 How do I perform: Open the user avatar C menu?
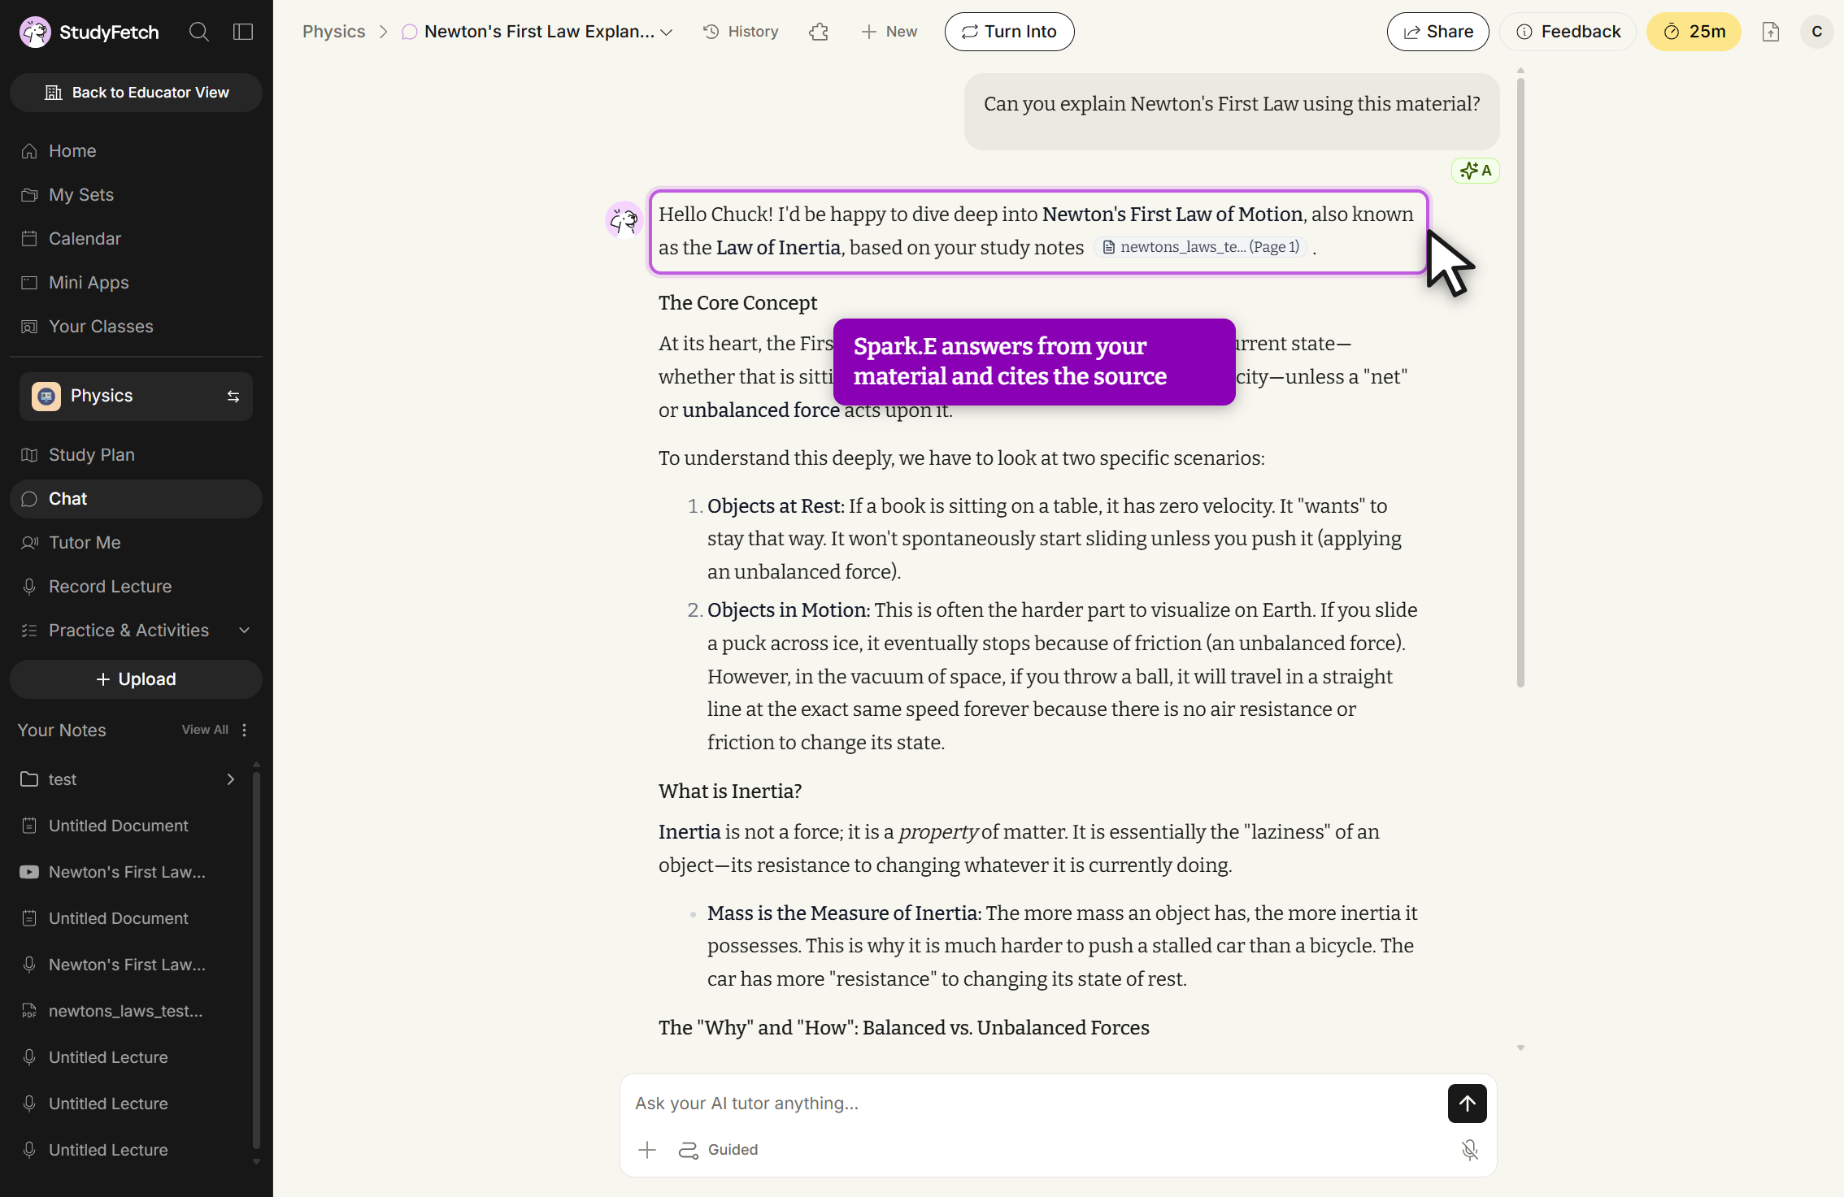(1816, 32)
